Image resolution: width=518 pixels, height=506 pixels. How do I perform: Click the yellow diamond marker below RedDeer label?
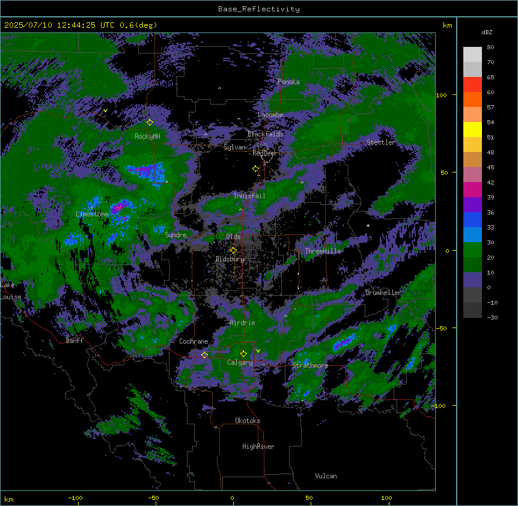tap(256, 169)
